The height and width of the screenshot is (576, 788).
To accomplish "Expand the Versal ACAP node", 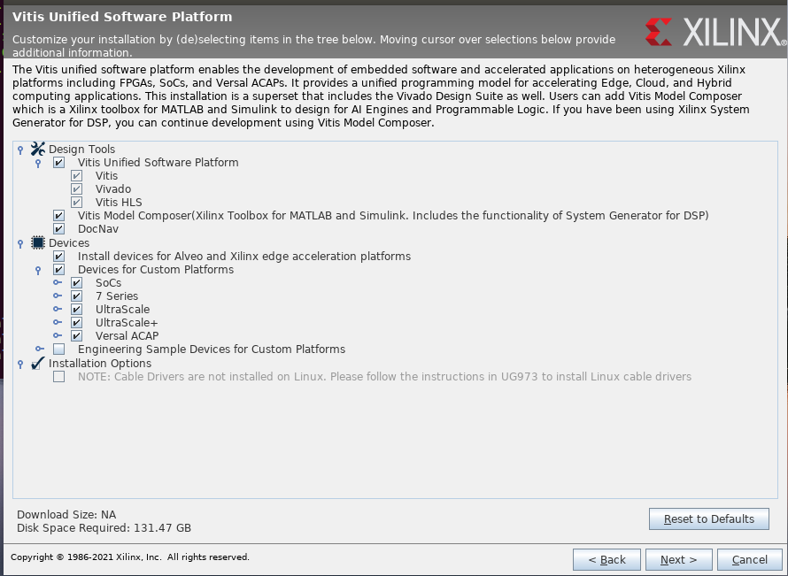I will pos(58,335).
